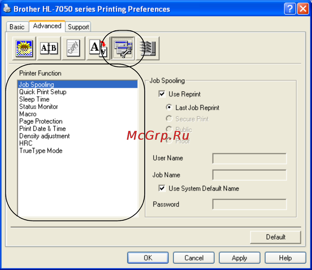This screenshot has height=270, width=312.
Task: Select the Duplex A|B icon
Action: click(49, 48)
